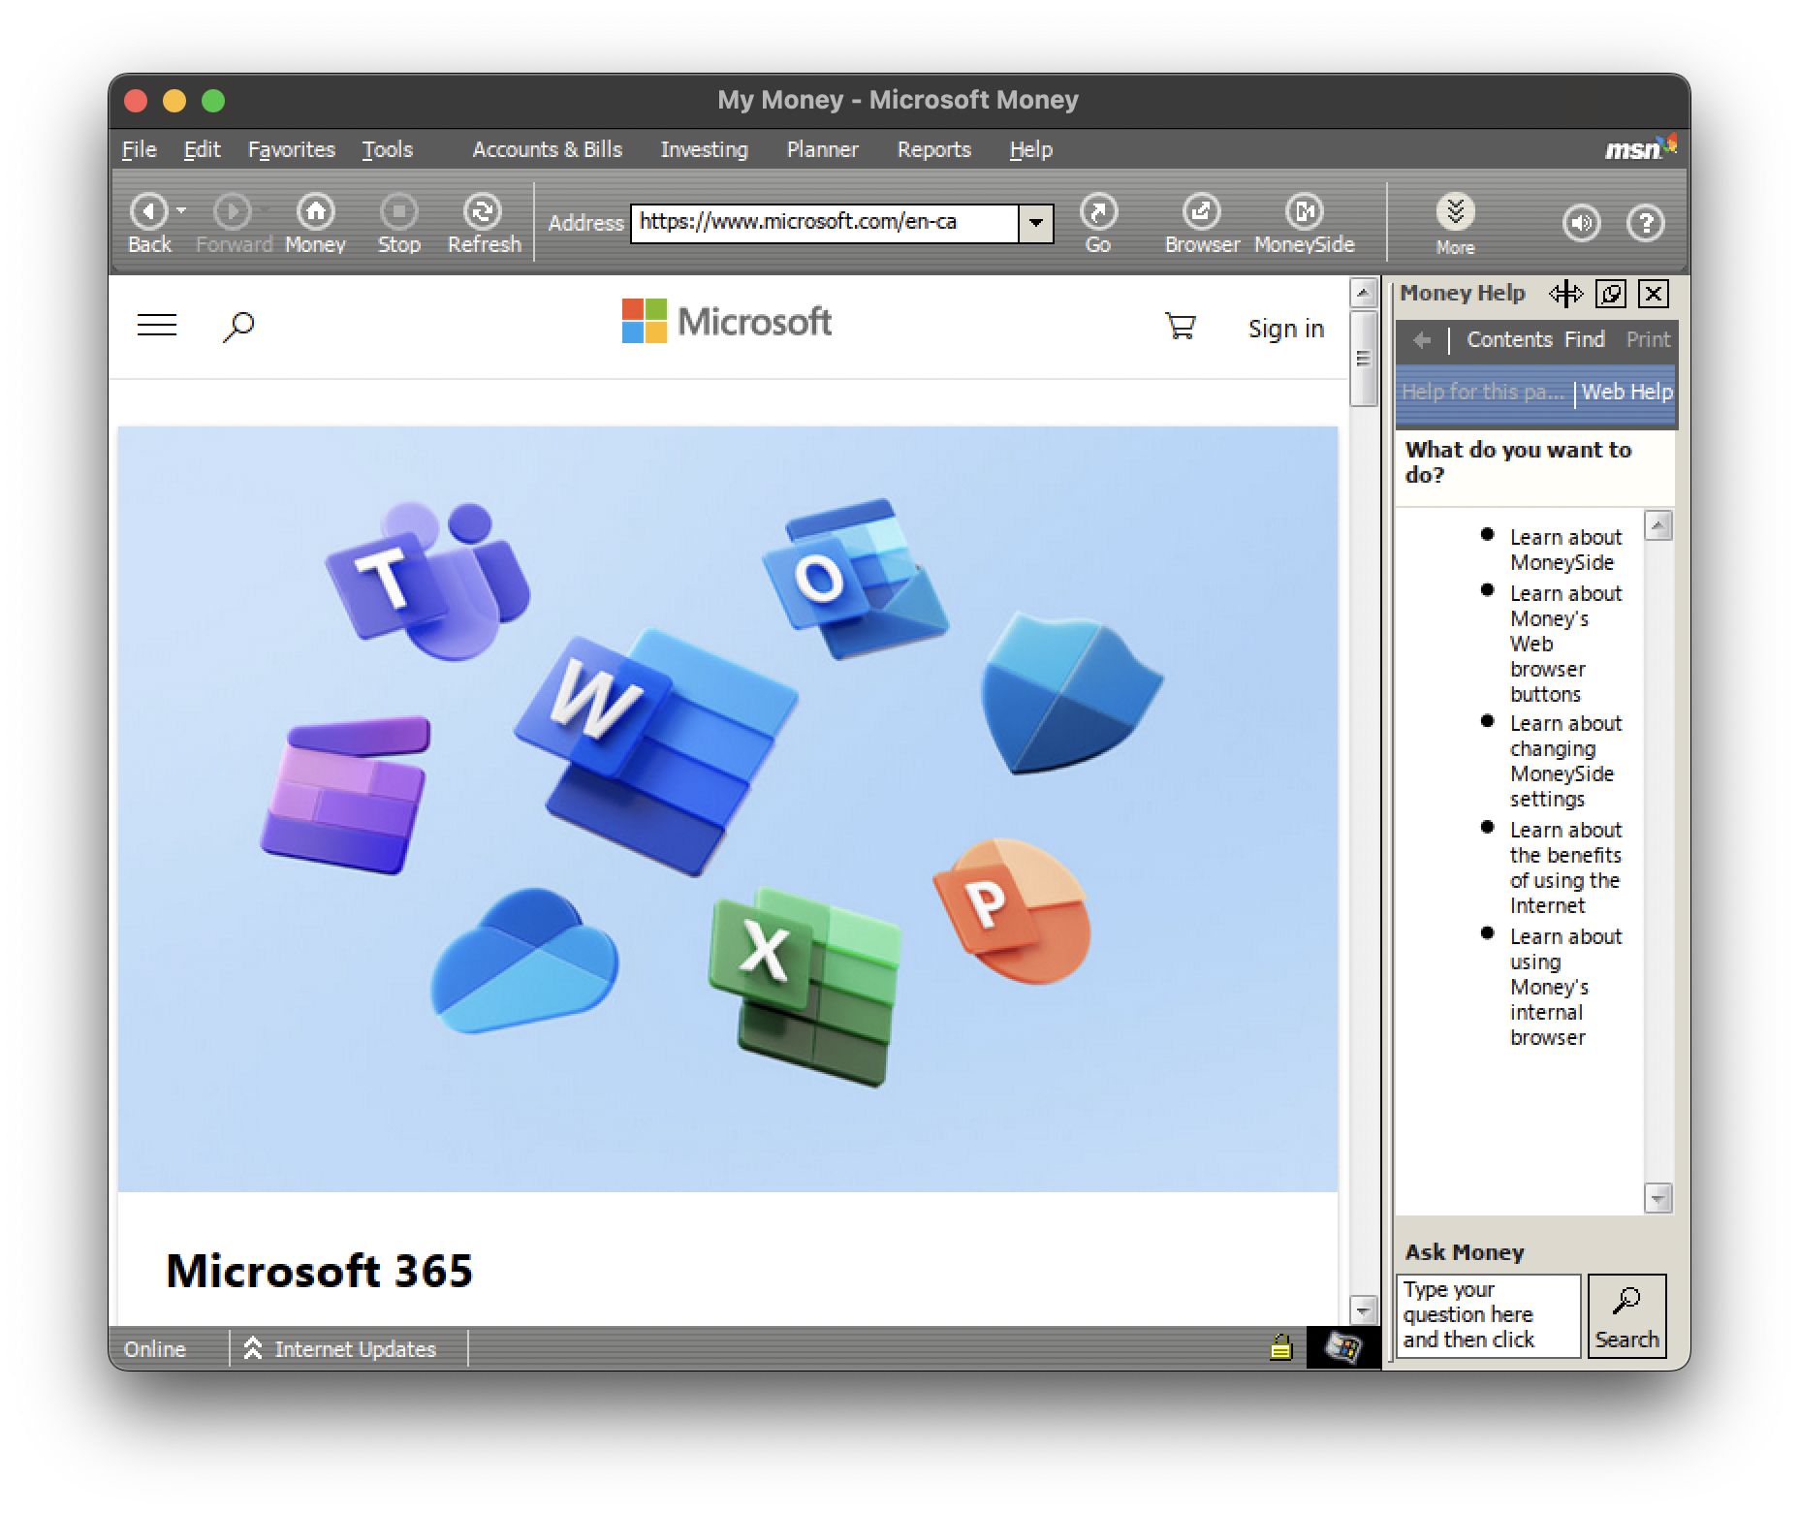
Task: Open Help Find
Action: click(1585, 339)
